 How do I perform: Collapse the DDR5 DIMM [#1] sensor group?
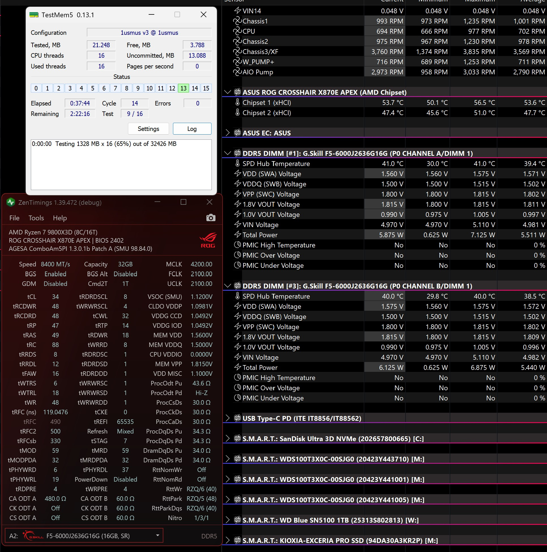(x=227, y=153)
